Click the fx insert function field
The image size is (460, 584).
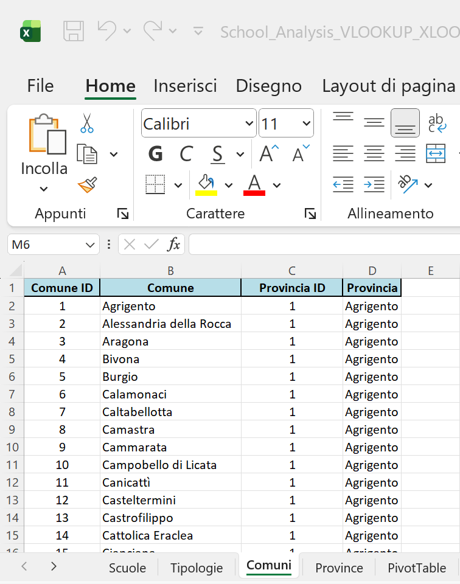coord(175,244)
